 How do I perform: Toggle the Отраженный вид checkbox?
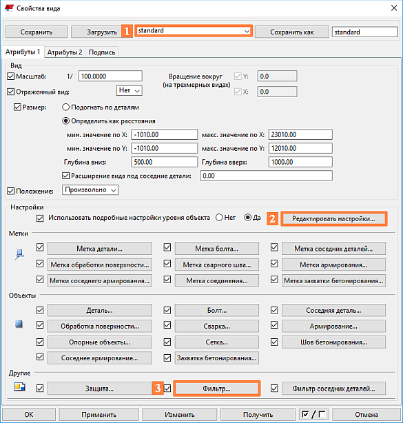10,92
